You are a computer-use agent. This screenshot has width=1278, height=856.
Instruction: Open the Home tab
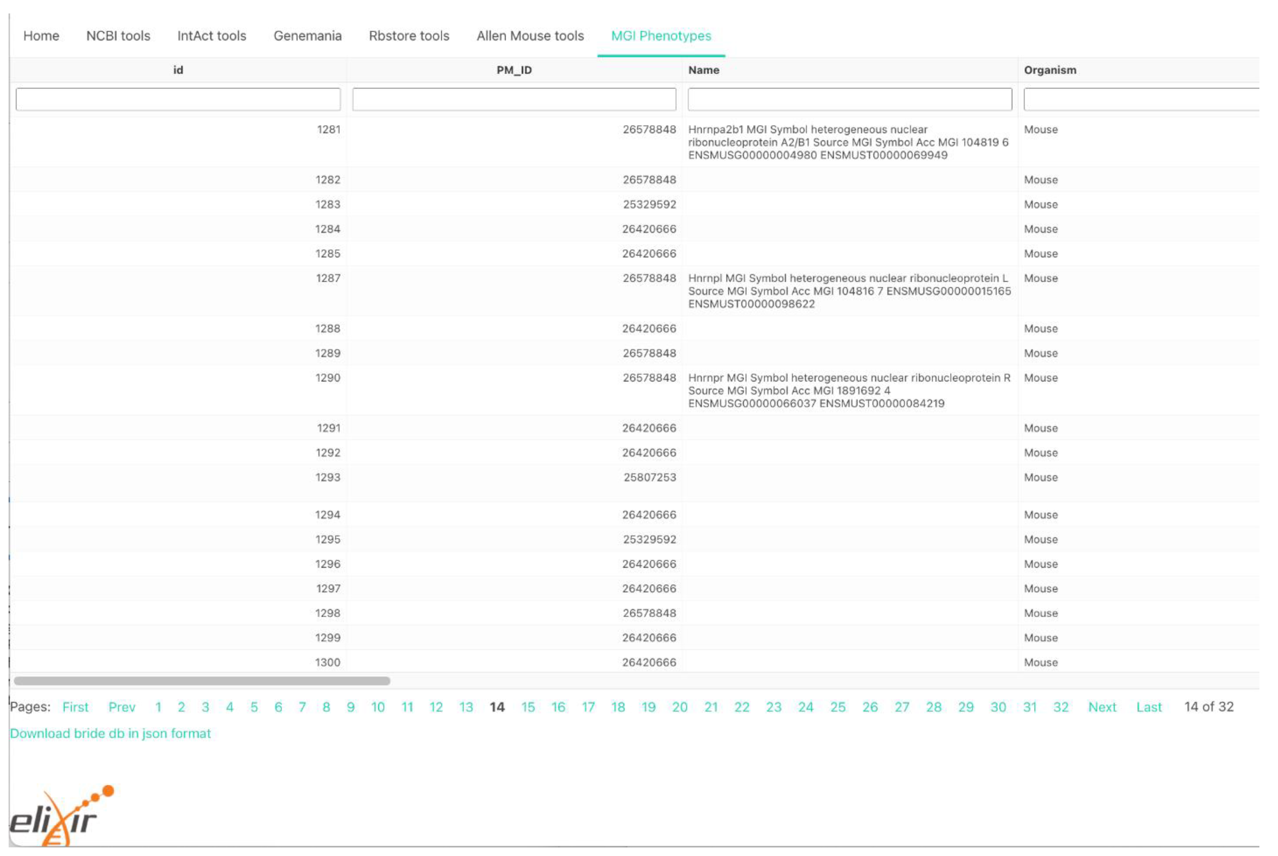41,36
